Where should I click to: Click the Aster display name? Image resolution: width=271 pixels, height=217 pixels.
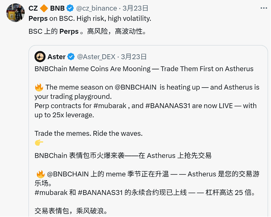pos(57,57)
